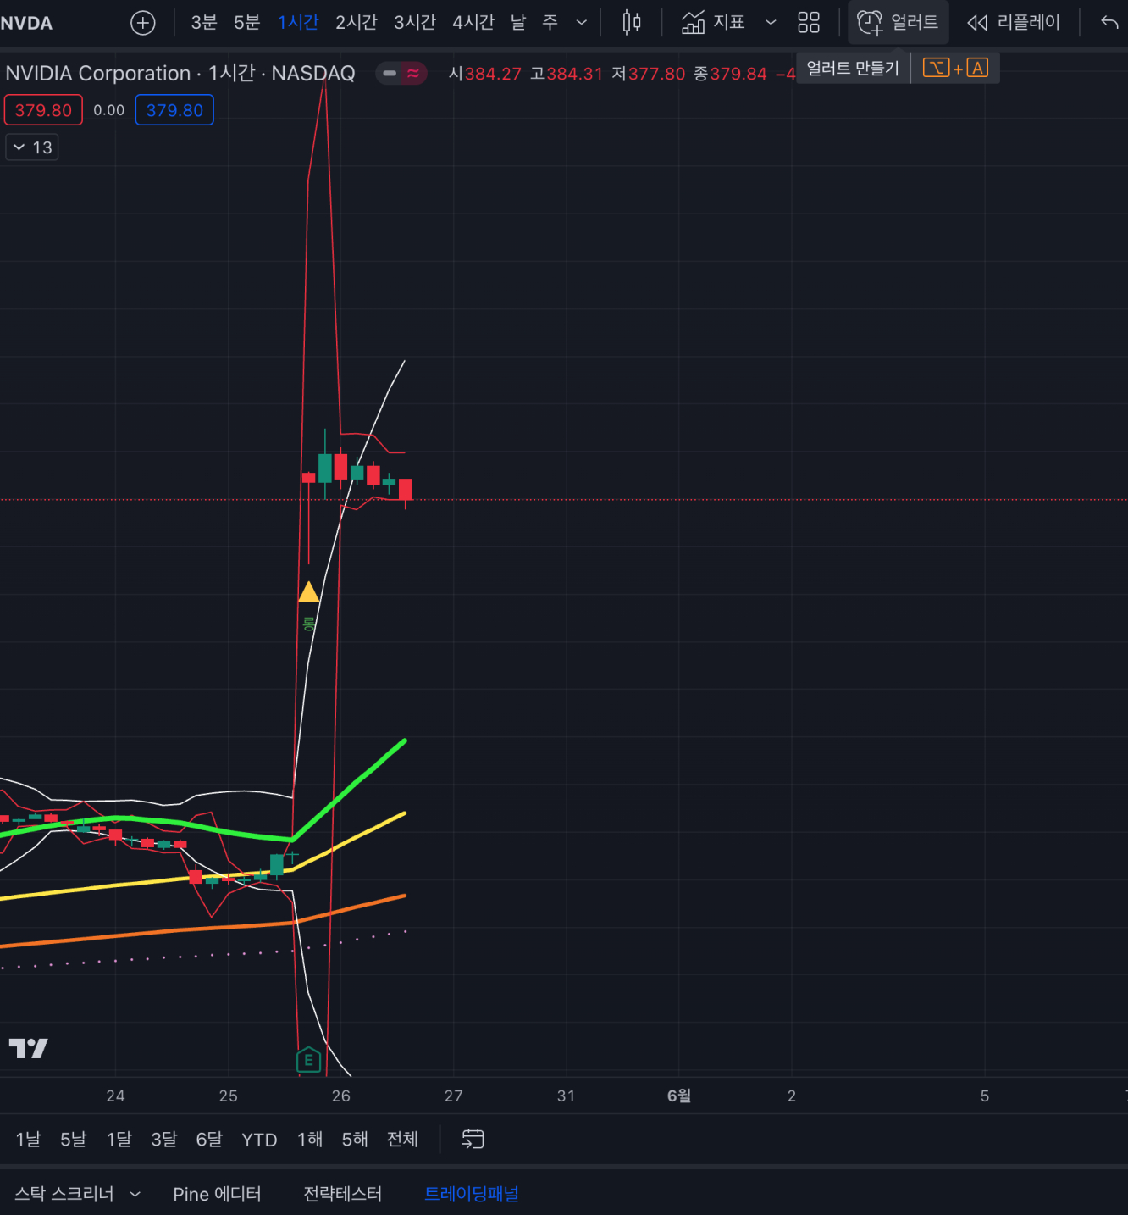The width and height of the screenshot is (1128, 1215).
Task: Click the NVIDIA Corporation chart title
Action: (180, 74)
